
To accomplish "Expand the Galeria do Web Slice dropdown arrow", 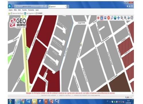I will click(x=23, y=13).
